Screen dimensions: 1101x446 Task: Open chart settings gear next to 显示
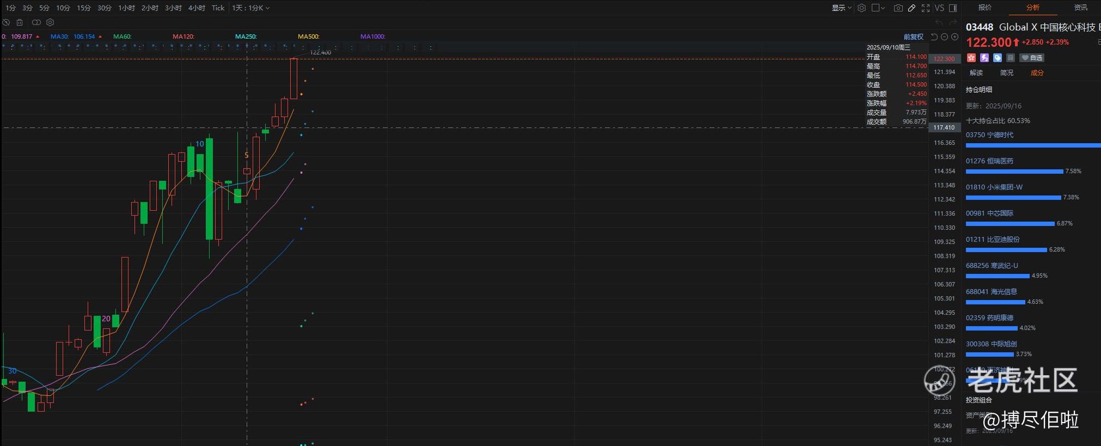861,8
